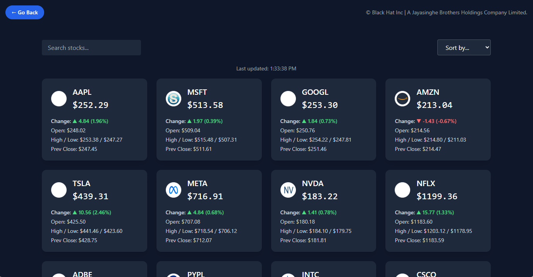This screenshot has width=533, height=277.
Task: Click the GOOGL stock logo icon
Action: [x=288, y=99]
